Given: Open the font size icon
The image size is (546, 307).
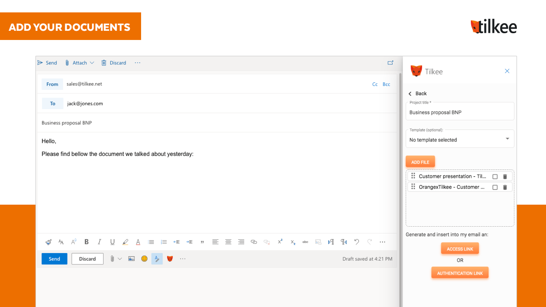Looking at the screenshot, I should [74, 242].
